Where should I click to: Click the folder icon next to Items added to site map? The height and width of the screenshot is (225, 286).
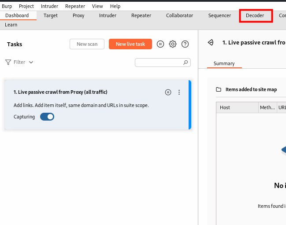[219, 89]
